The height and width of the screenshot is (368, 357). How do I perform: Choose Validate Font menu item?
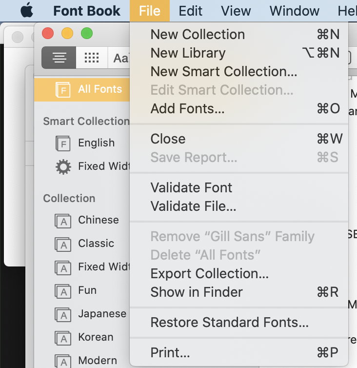pyautogui.click(x=239, y=188)
